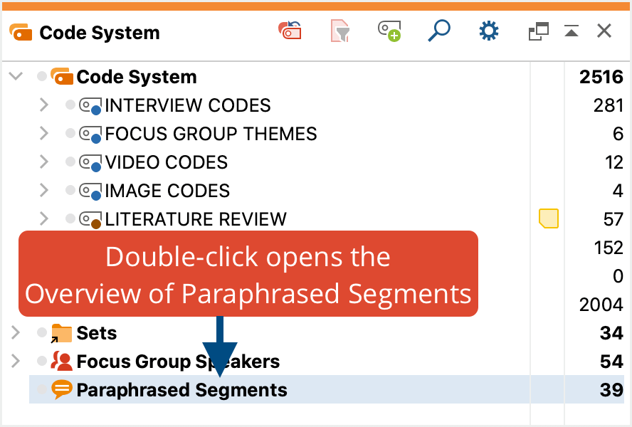Expand the FOCUS GROUP THEMES node
This screenshot has width=632, height=427.
(44, 134)
